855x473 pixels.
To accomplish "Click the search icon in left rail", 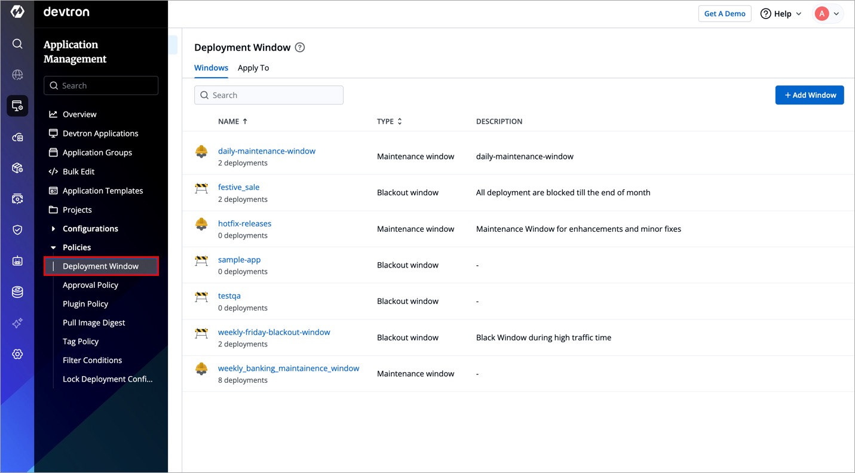I will click(x=17, y=44).
